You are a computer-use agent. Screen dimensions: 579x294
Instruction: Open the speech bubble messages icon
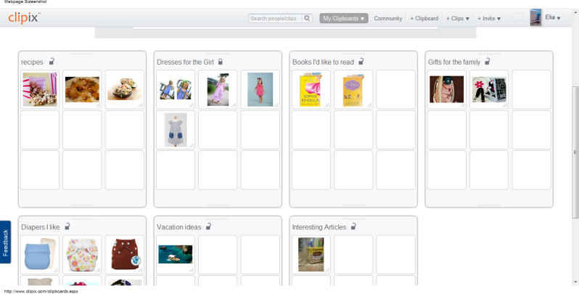click(517, 17)
